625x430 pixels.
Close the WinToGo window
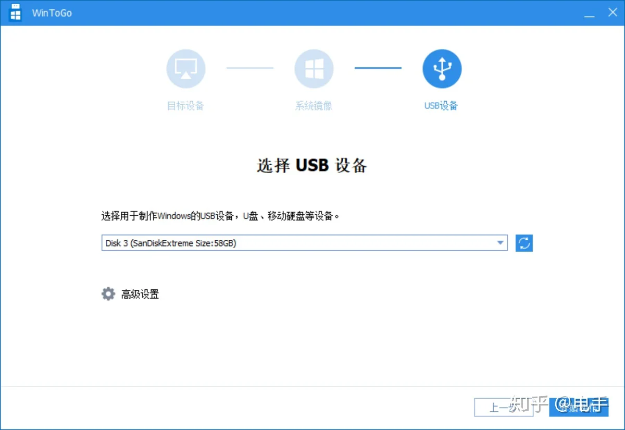[612, 13]
